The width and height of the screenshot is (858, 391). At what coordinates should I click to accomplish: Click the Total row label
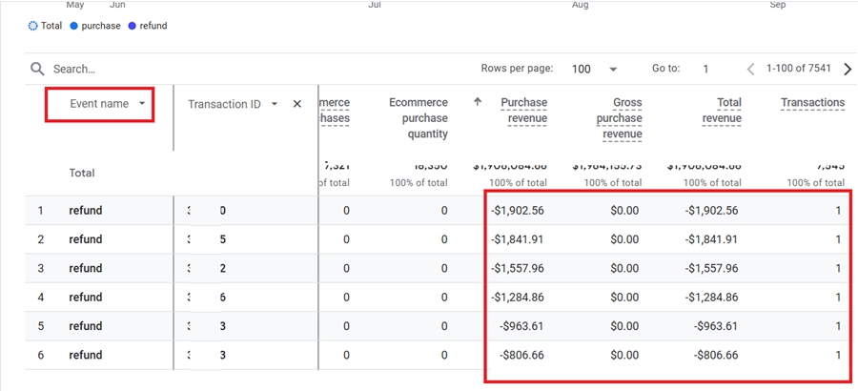click(x=82, y=173)
